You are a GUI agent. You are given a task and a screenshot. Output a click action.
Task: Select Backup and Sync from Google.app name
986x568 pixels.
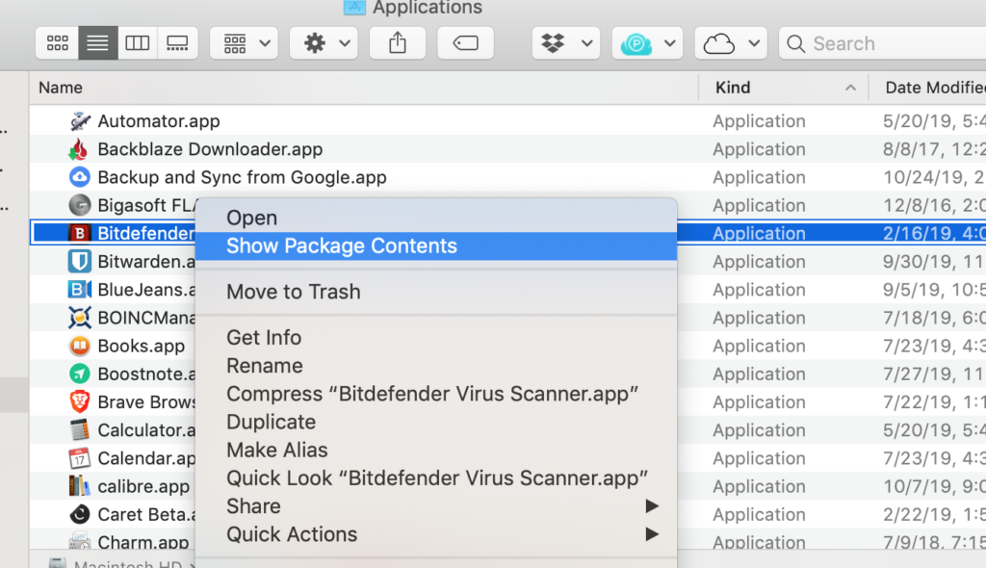(242, 177)
